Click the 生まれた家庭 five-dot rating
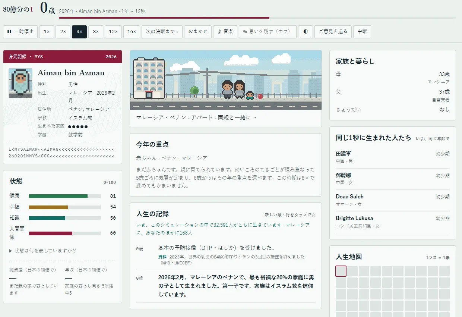The height and width of the screenshot is (317, 462). 78,126
